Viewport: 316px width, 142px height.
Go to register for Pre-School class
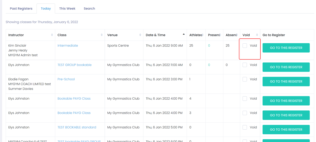click(x=286, y=82)
